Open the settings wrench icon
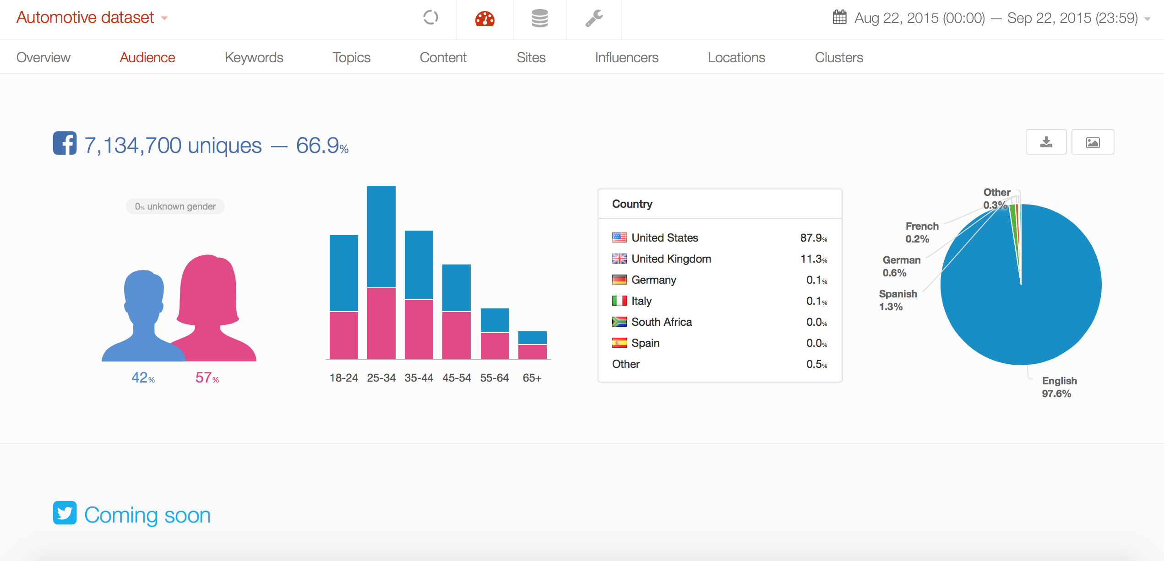The width and height of the screenshot is (1164, 561). [x=593, y=18]
